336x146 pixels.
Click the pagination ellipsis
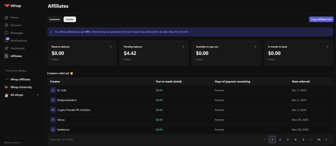(311, 140)
